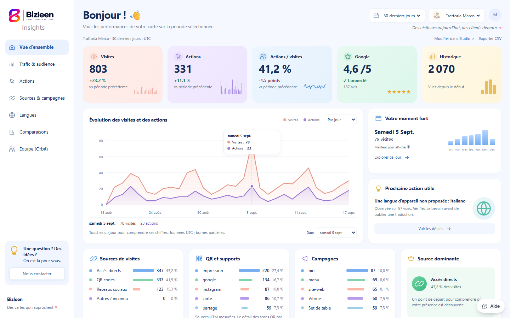Click the Historique card showing 2 070
The height and width of the screenshot is (318, 510).
(x=461, y=74)
